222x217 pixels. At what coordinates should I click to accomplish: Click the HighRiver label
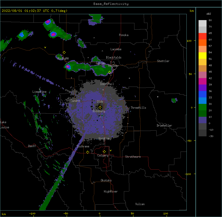point(111,191)
